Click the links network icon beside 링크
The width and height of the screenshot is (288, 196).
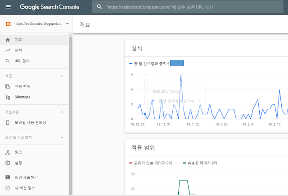click(8, 152)
